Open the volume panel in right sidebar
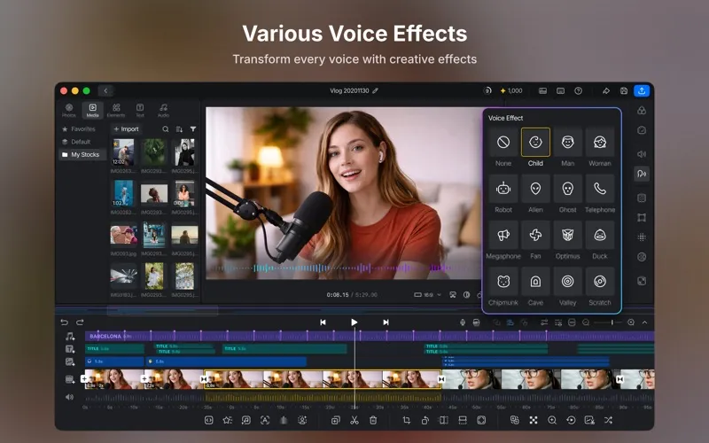The width and height of the screenshot is (709, 443). point(641,154)
